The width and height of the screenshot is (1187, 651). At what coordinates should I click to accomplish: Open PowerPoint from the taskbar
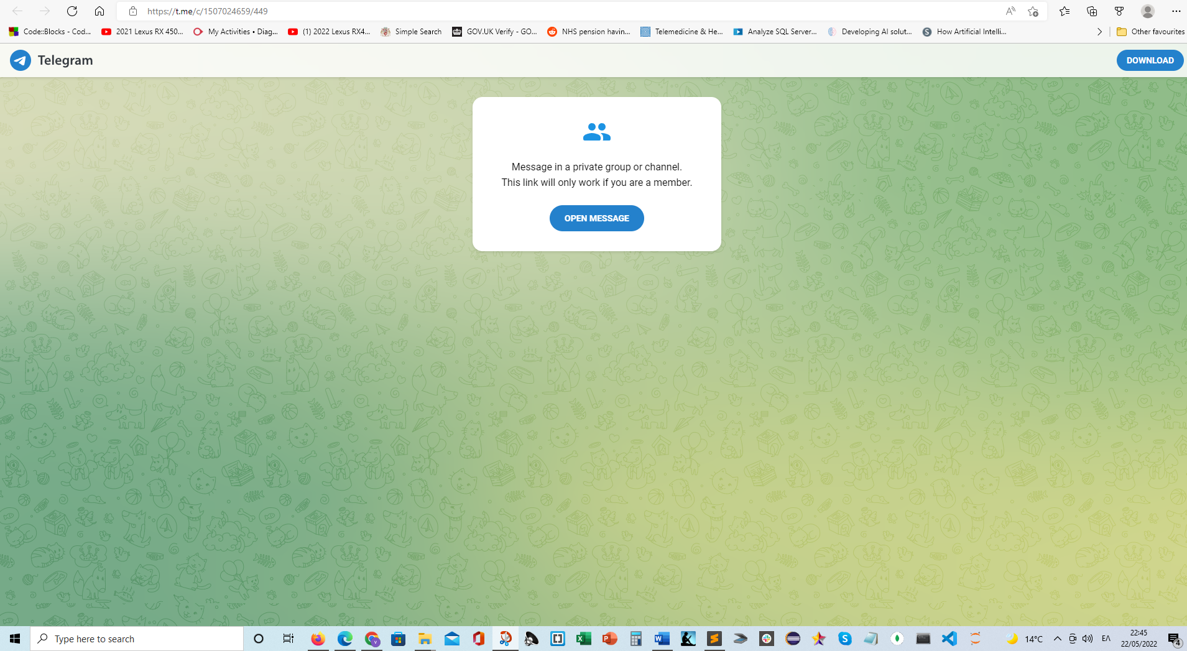(610, 639)
